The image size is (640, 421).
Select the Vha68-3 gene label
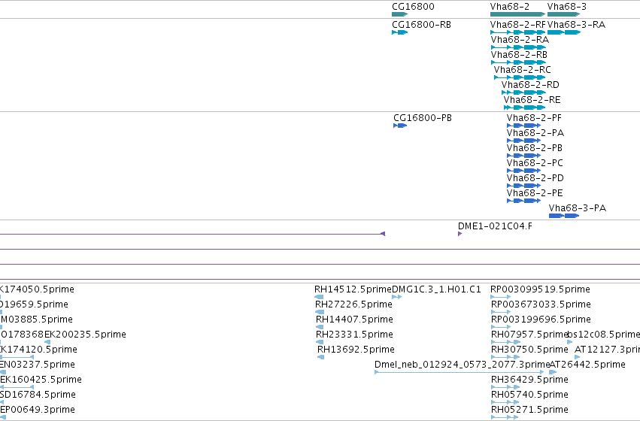(567, 7)
